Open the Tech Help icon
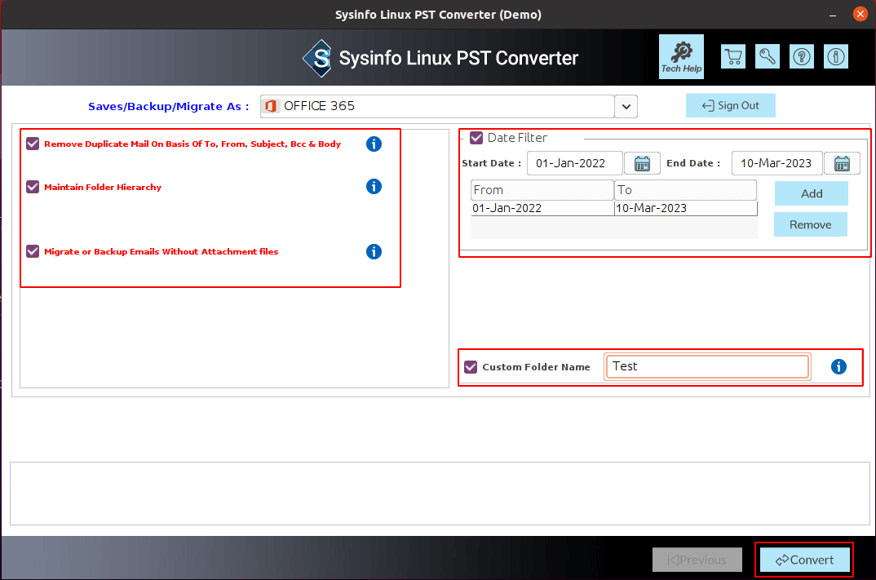The image size is (876, 580). coord(681,56)
